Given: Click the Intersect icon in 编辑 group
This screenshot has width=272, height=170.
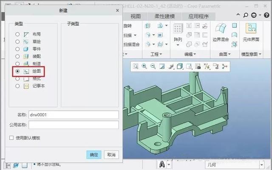Looking at the screenshot, I should coord(197,45).
